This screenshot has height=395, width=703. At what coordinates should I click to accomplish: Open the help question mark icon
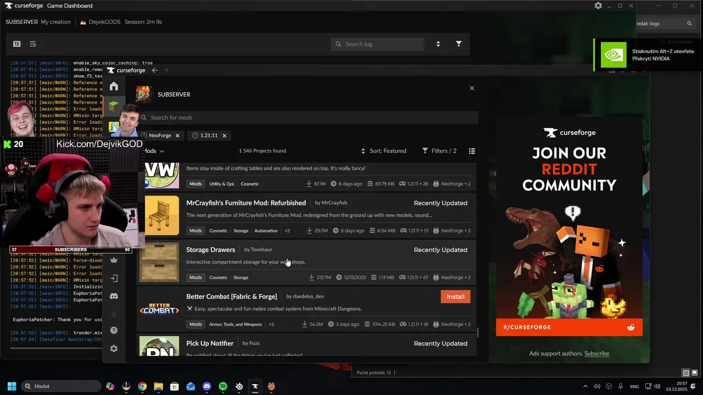coord(114,330)
